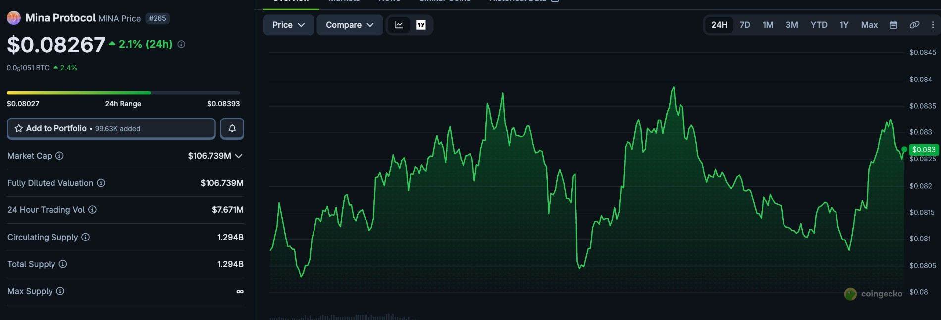The image size is (941, 320).
Task: Select the YTD time range
Action: pos(819,25)
